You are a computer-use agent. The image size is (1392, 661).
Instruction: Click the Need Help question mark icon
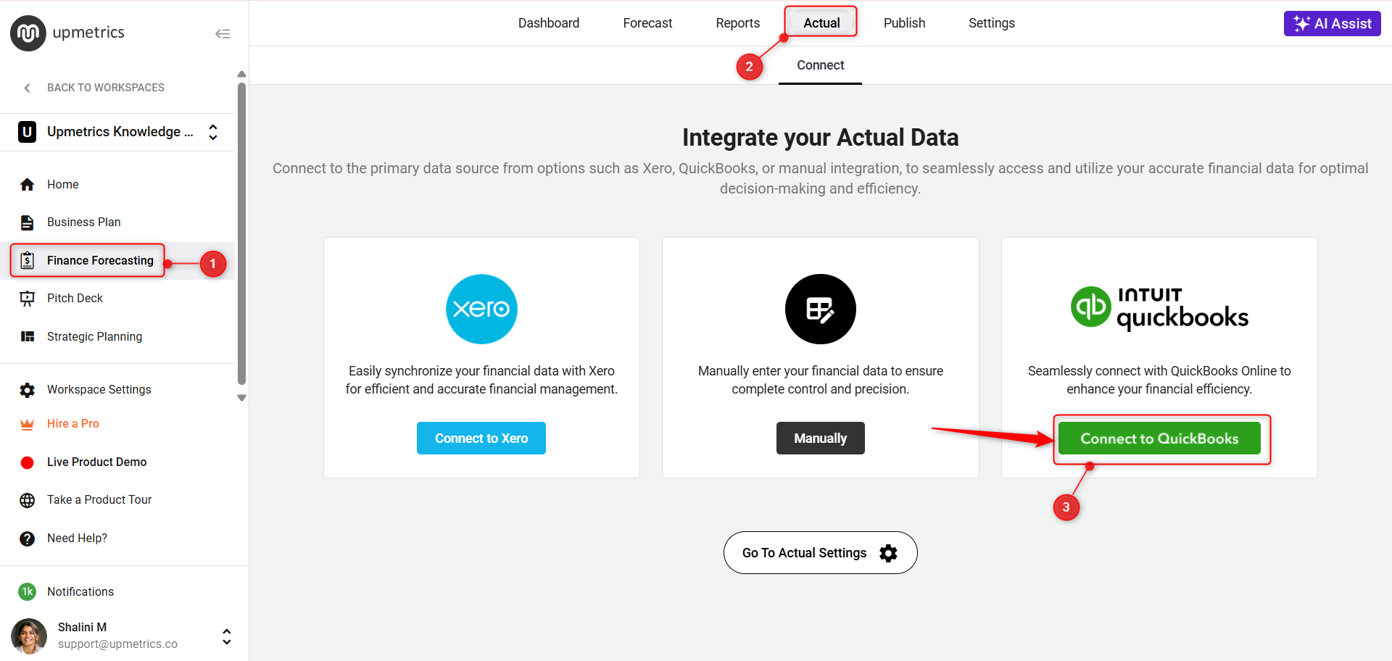click(28, 539)
